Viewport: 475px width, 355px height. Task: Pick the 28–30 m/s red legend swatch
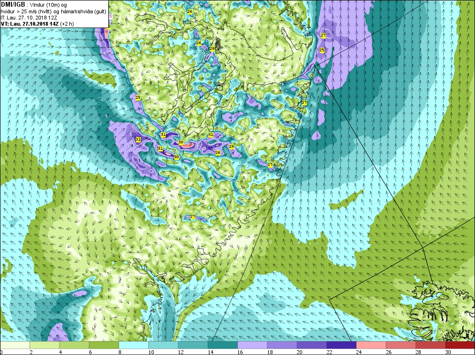[x=430, y=345]
